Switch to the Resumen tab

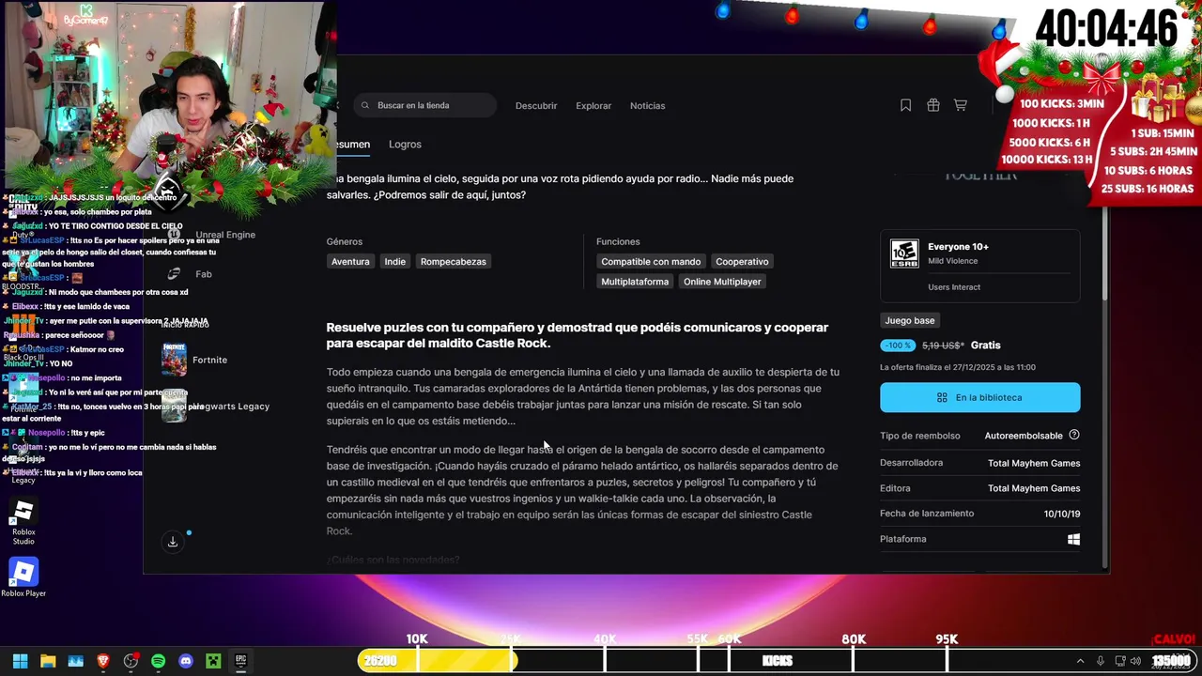353,145
